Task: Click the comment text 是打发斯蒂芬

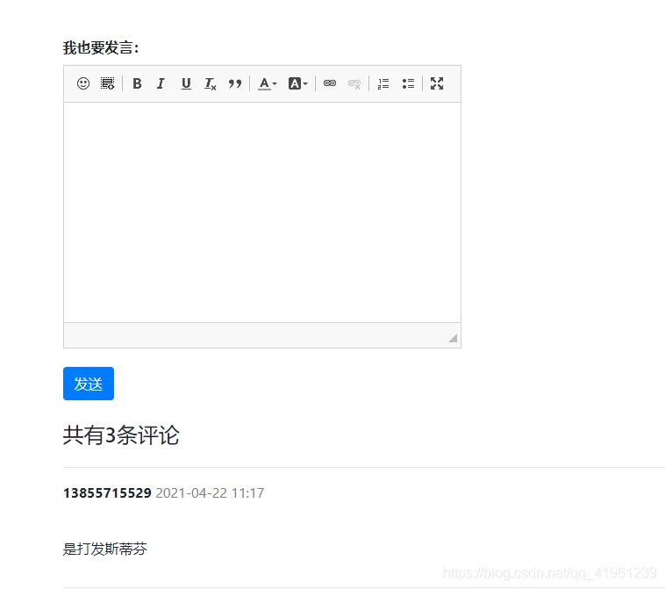Action: pyautogui.click(x=104, y=549)
